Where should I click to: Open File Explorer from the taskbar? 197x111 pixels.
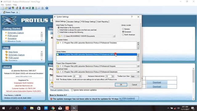32,108
